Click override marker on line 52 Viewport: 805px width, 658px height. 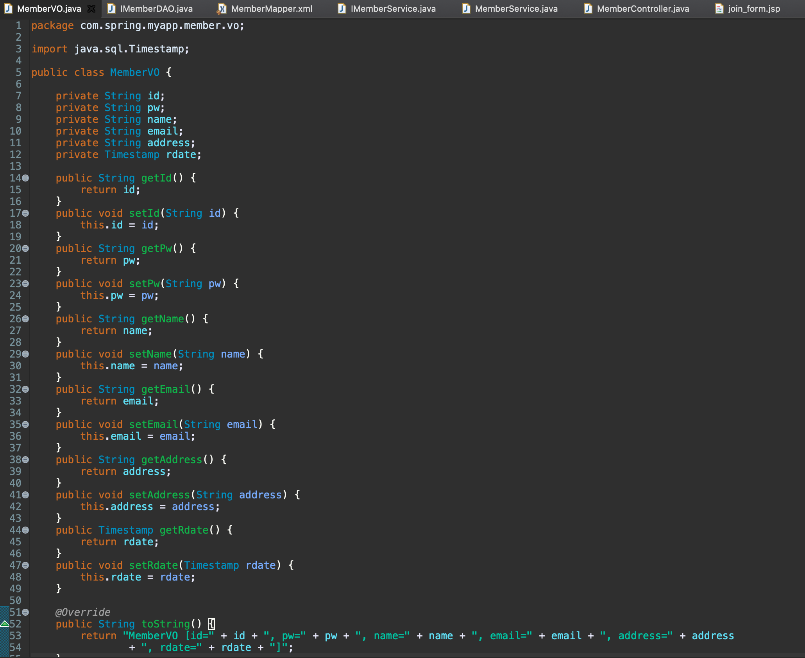5,624
